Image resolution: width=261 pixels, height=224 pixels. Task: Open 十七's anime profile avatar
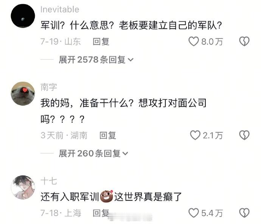click(x=23, y=187)
